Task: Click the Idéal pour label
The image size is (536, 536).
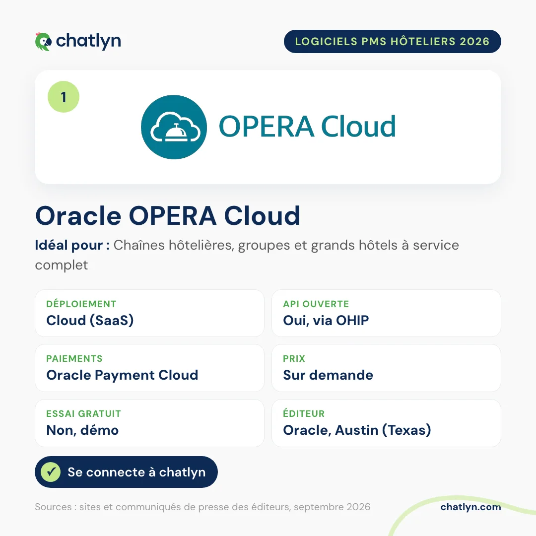Action: click(72, 245)
